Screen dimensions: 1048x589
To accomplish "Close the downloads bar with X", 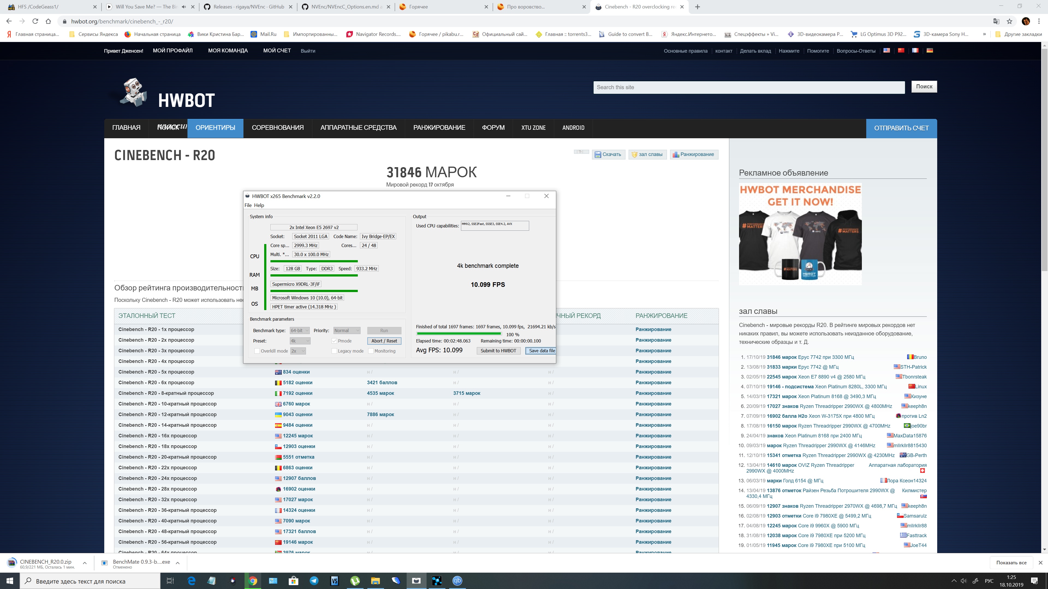I will [x=1041, y=563].
